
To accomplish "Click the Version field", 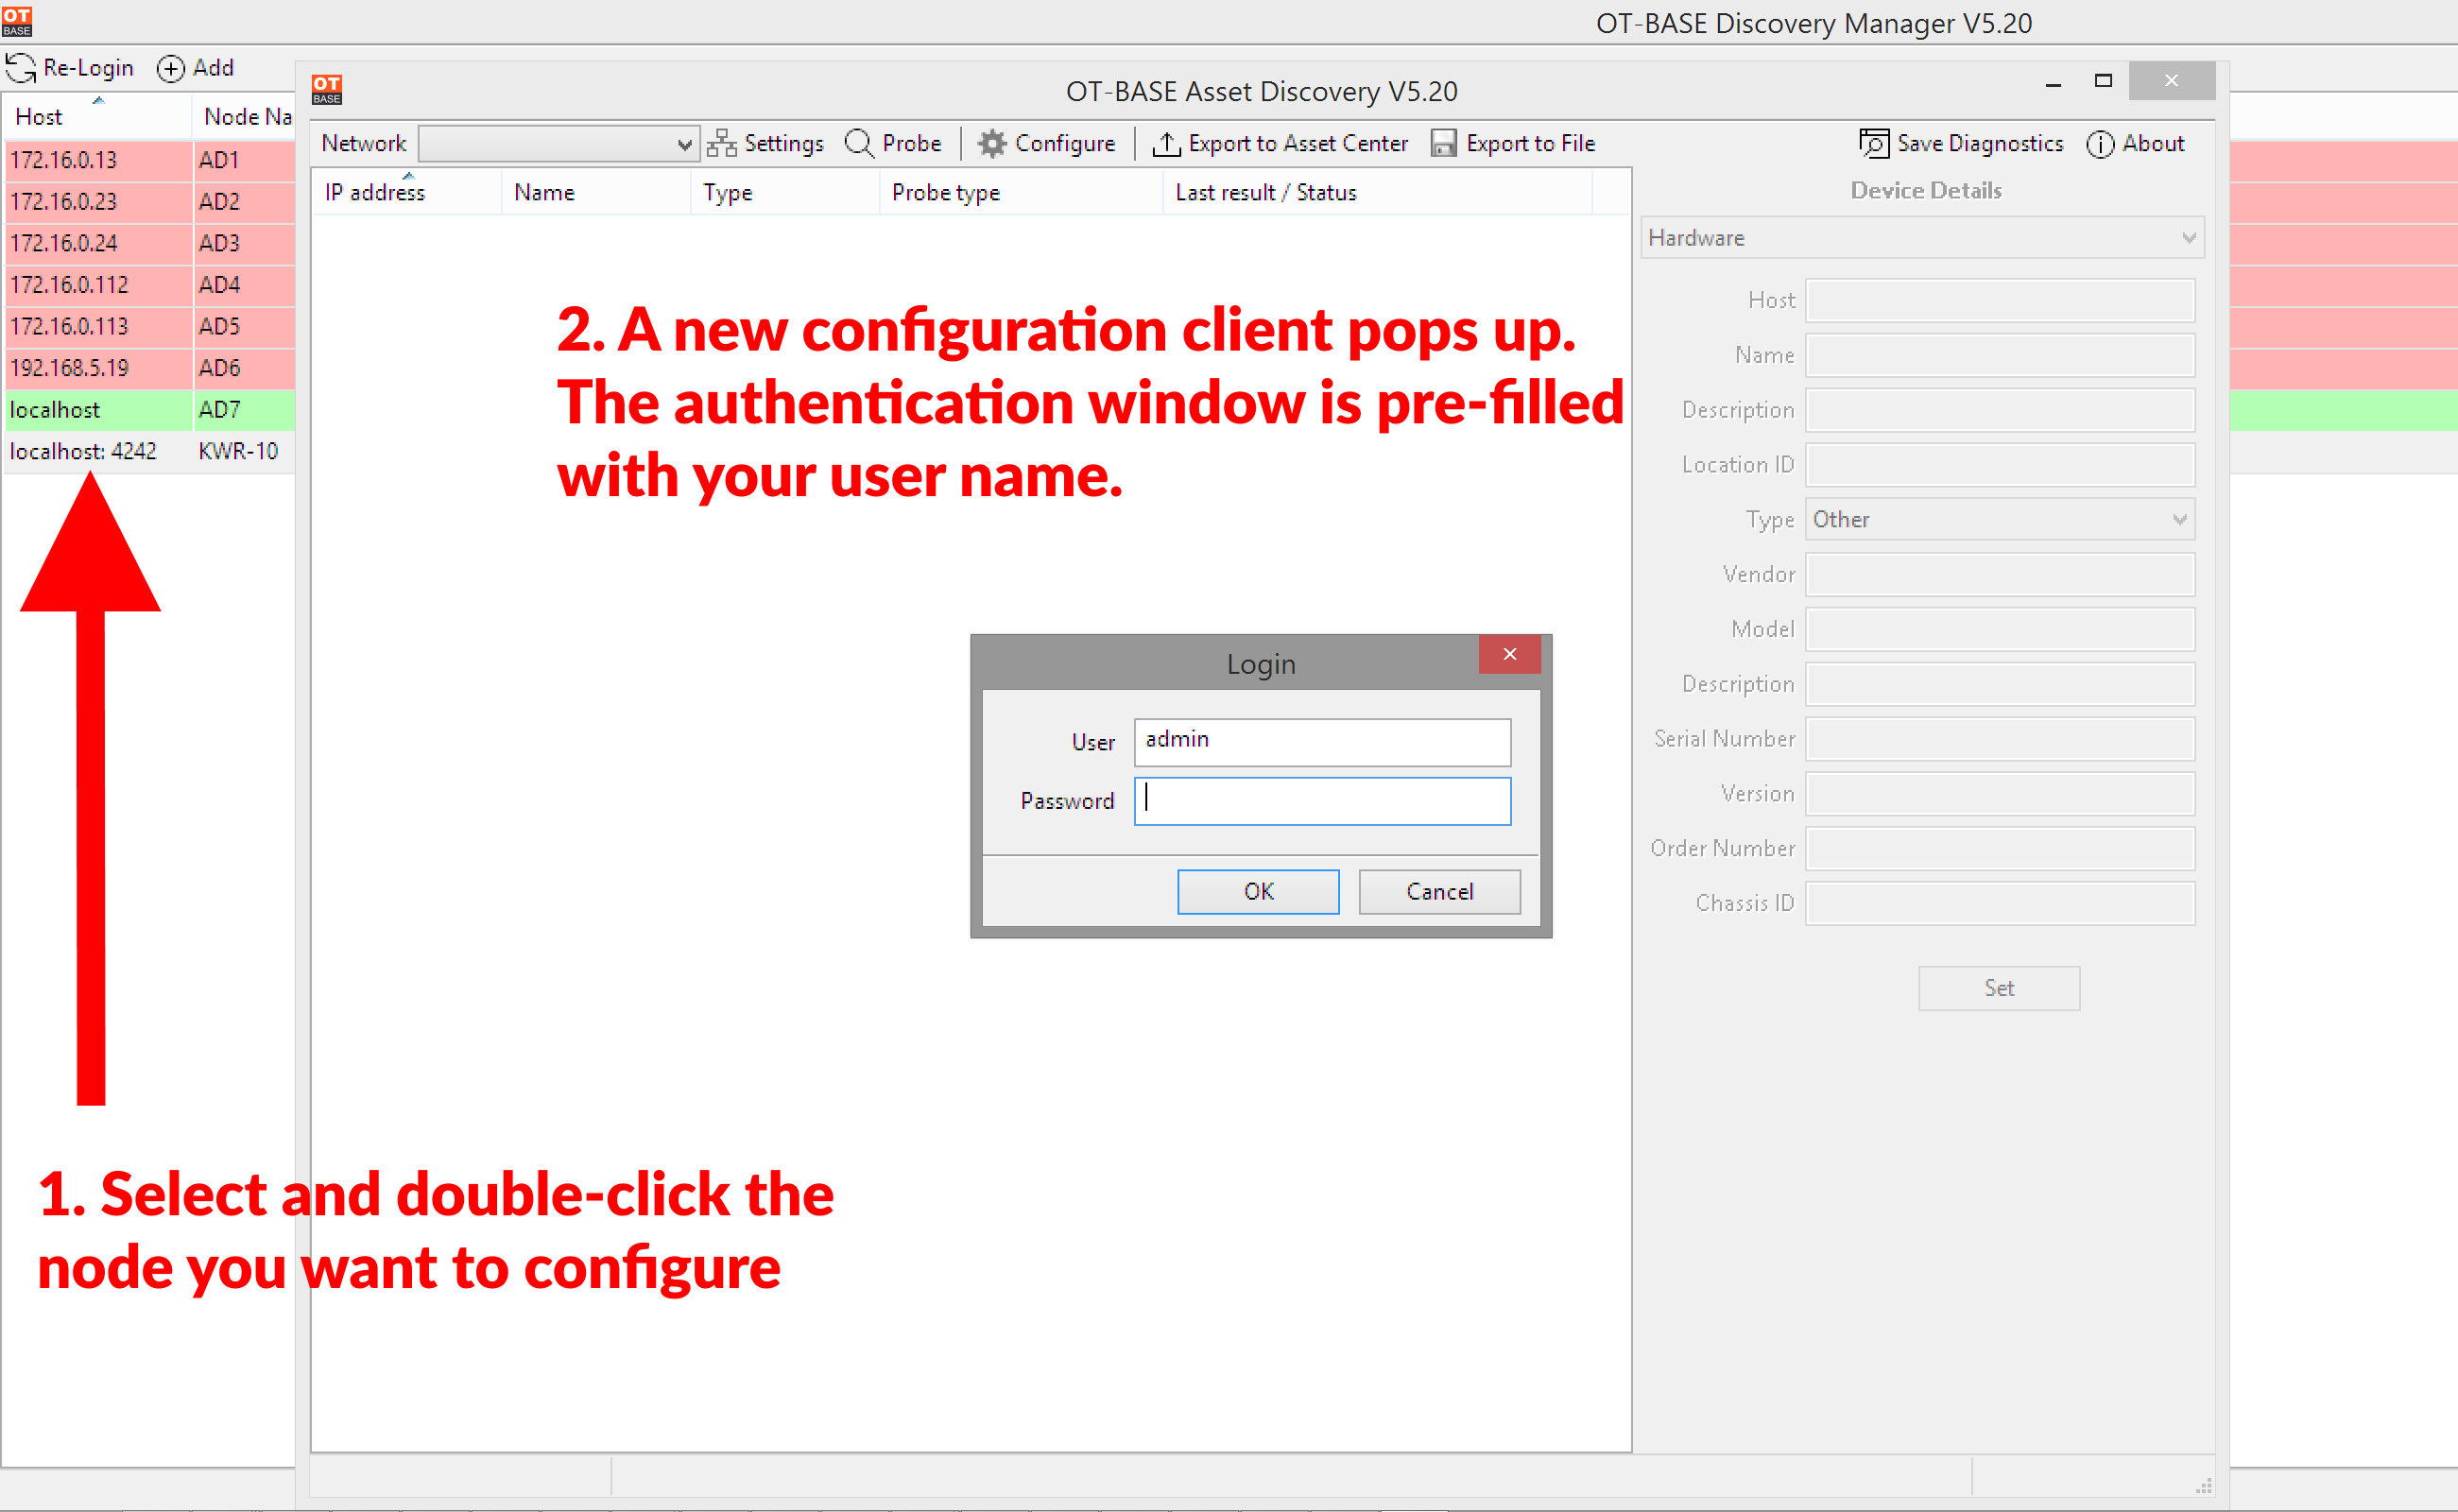I will click(x=2000, y=794).
